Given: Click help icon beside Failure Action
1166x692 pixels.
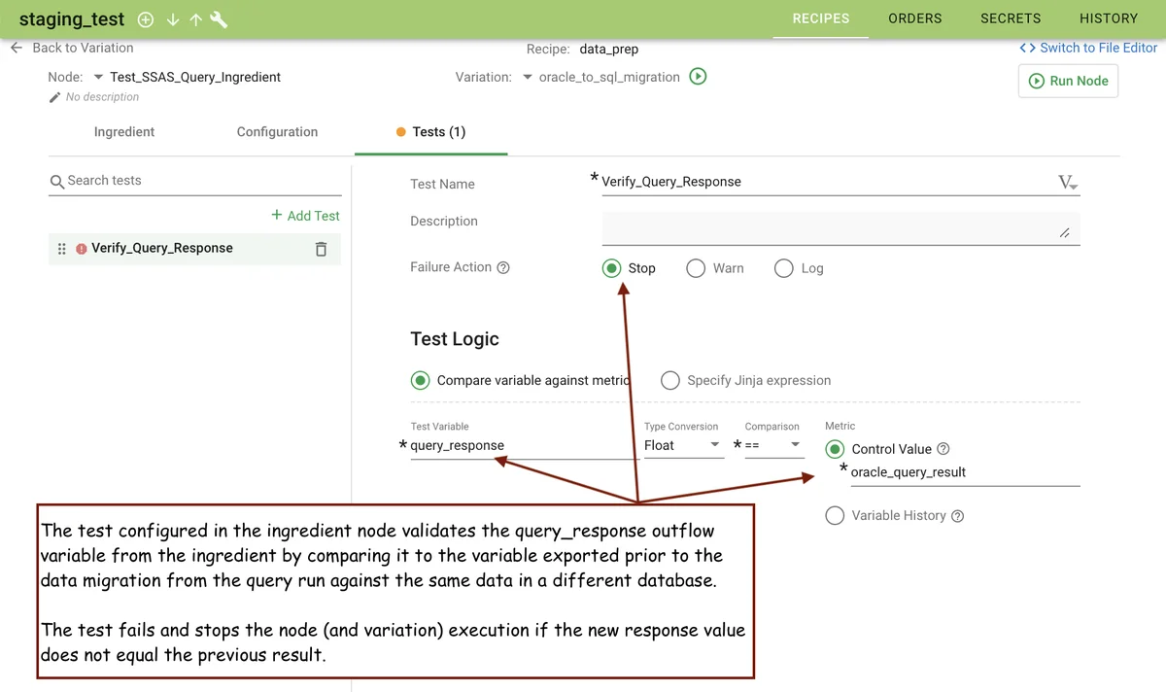Looking at the screenshot, I should (503, 268).
